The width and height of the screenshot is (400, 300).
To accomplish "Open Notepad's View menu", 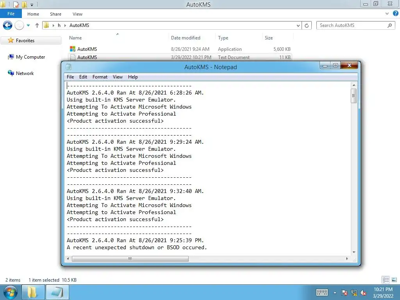I will pos(118,77).
